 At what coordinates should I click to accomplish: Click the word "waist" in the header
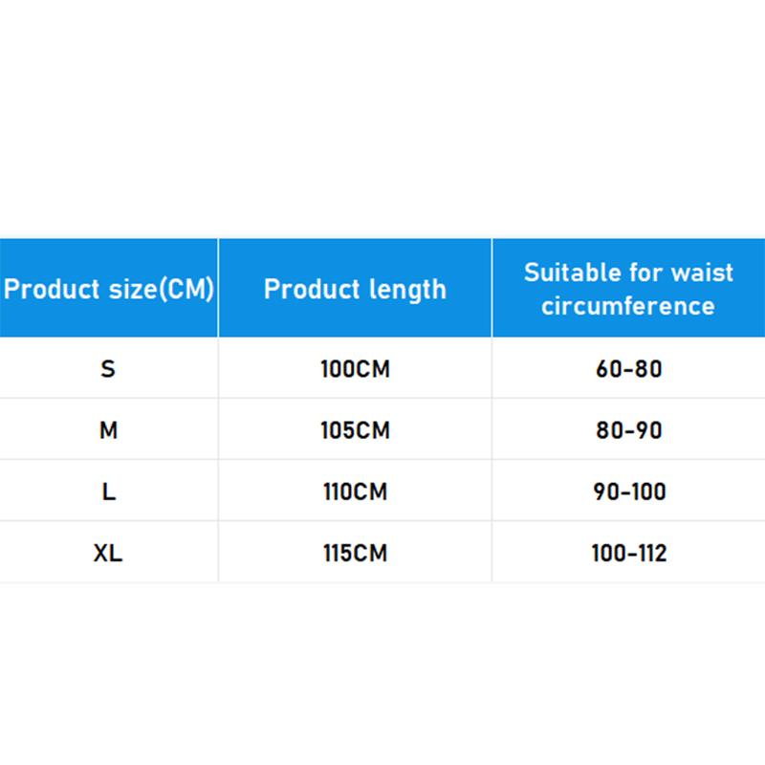[x=701, y=273]
